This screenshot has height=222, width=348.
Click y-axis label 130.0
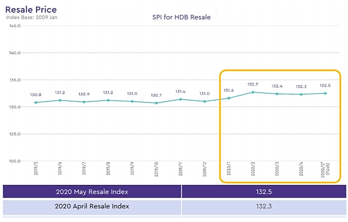coord(15,107)
